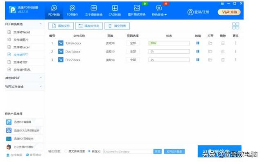Open the 办公资源PPT模板 product
Image resolution: width=262 pixels, height=162 pixels.
point(24,147)
